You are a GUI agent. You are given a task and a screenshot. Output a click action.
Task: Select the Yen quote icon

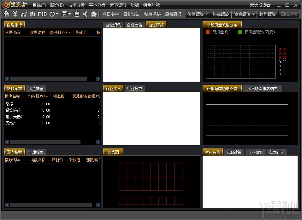[x=15, y=14]
